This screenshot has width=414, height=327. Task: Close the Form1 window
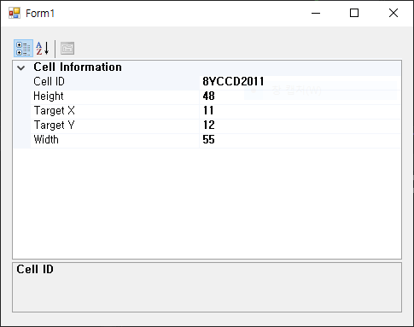click(394, 13)
